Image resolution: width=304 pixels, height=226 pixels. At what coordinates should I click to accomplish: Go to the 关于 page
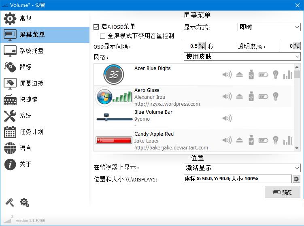25,164
